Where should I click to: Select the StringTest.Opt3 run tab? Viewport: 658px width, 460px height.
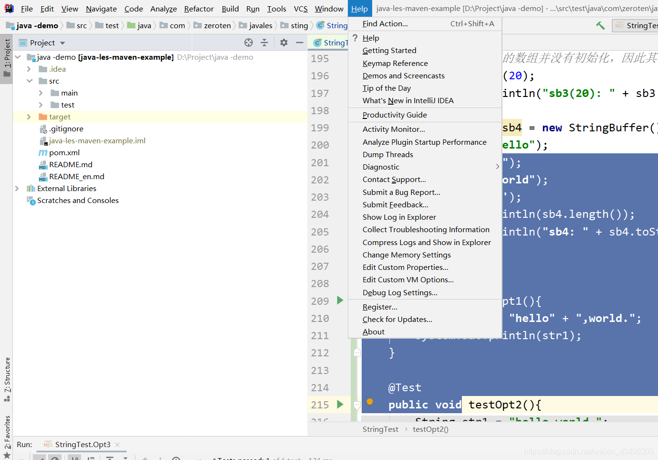[x=83, y=444]
